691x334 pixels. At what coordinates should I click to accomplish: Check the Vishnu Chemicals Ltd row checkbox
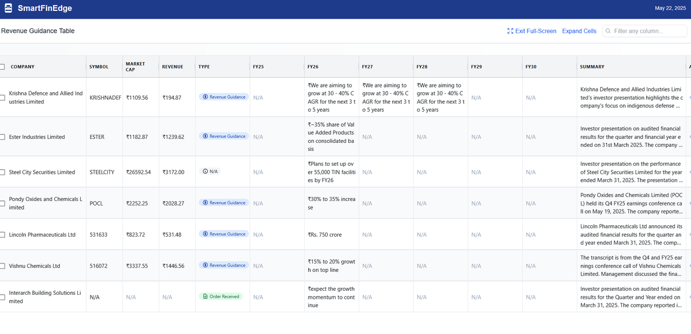pos(2,266)
